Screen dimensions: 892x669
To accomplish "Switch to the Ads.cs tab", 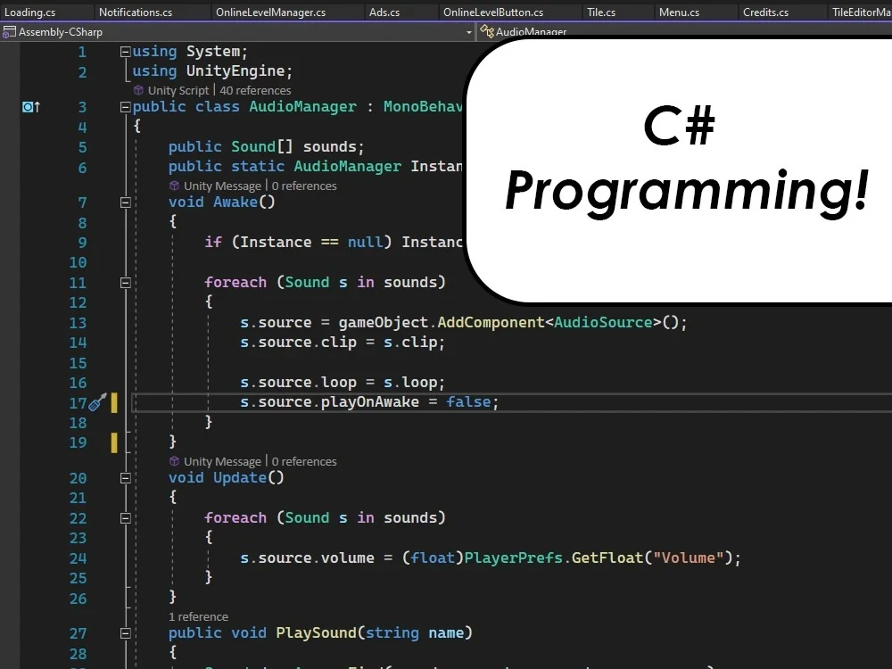I will point(384,12).
